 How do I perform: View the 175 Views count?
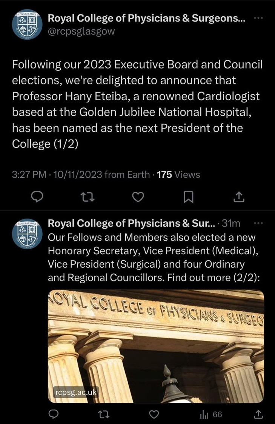click(x=178, y=174)
